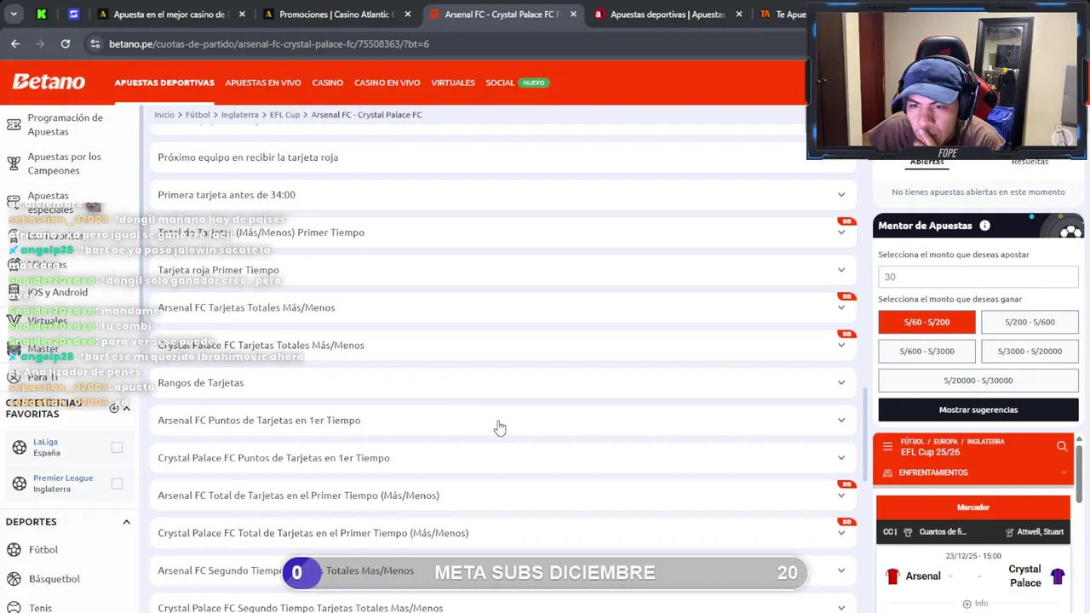This screenshot has width=1090, height=613.
Task: Expand Primera tarjeta antes de 34:00 market
Action: click(x=503, y=194)
